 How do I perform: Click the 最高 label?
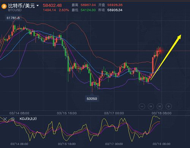[75, 5]
